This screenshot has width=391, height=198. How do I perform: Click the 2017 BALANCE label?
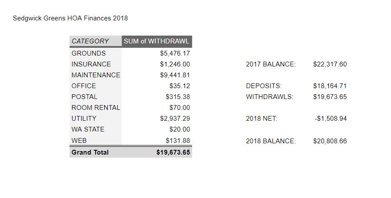[271, 64]
